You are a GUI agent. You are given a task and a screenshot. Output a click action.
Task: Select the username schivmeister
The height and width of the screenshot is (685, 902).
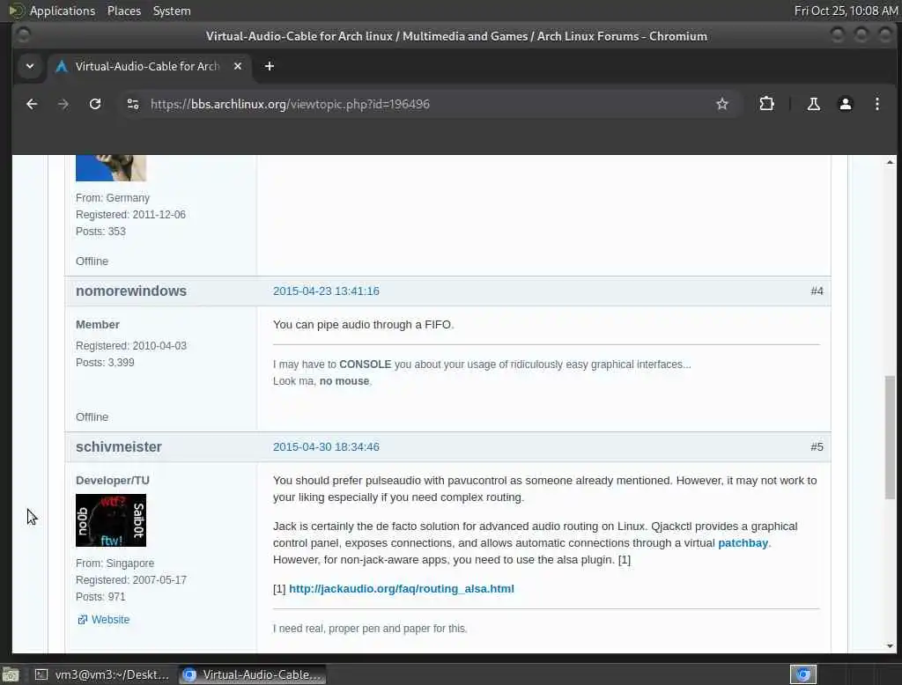coord(119,447)
